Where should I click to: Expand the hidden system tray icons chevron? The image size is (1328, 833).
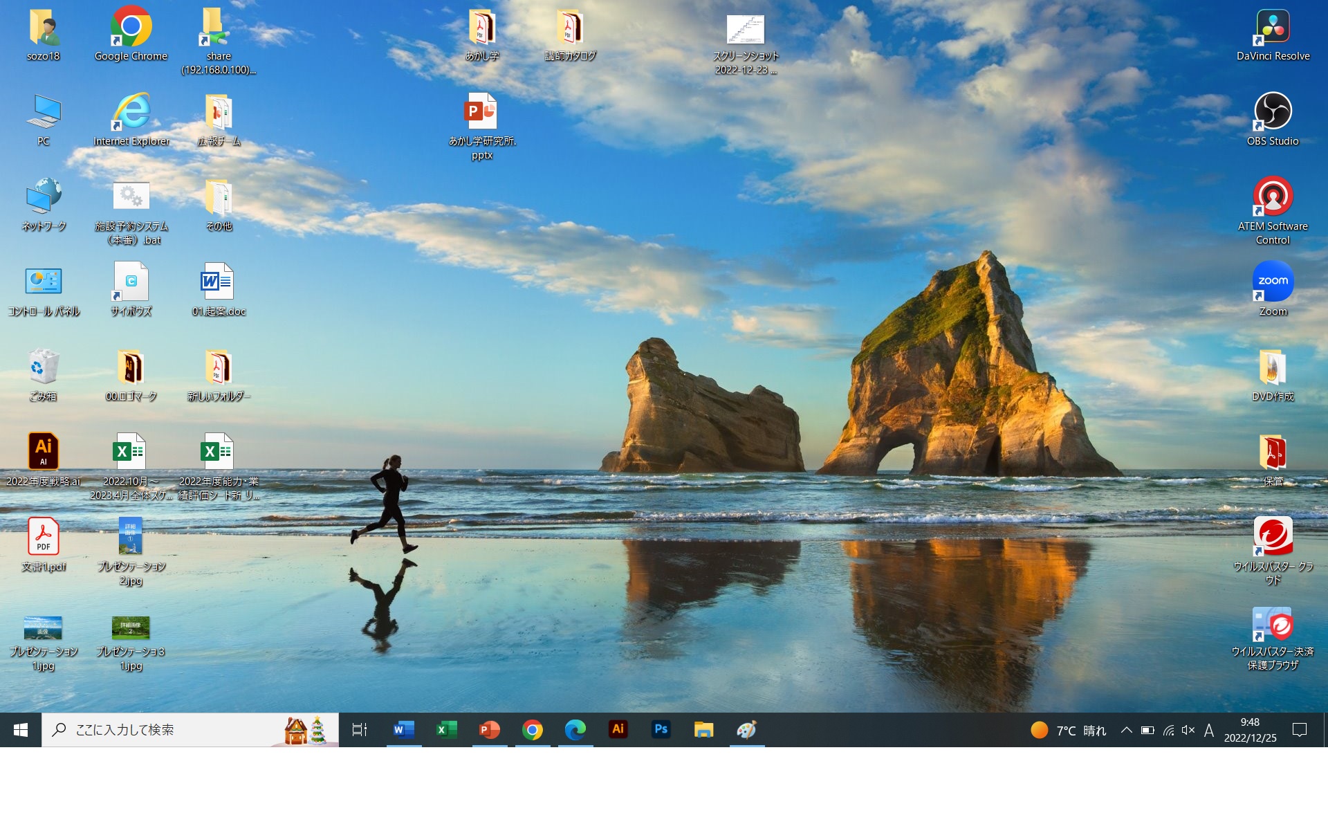[x=1126, y=730]
